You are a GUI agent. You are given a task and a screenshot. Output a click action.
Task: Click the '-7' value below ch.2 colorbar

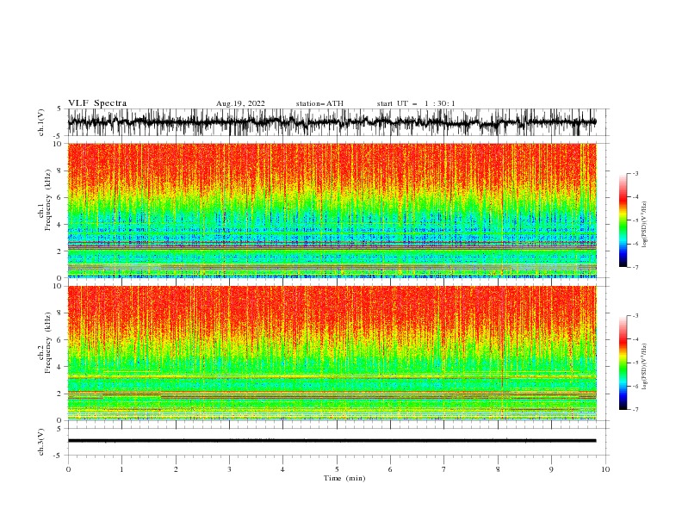[x=635, y=409]
